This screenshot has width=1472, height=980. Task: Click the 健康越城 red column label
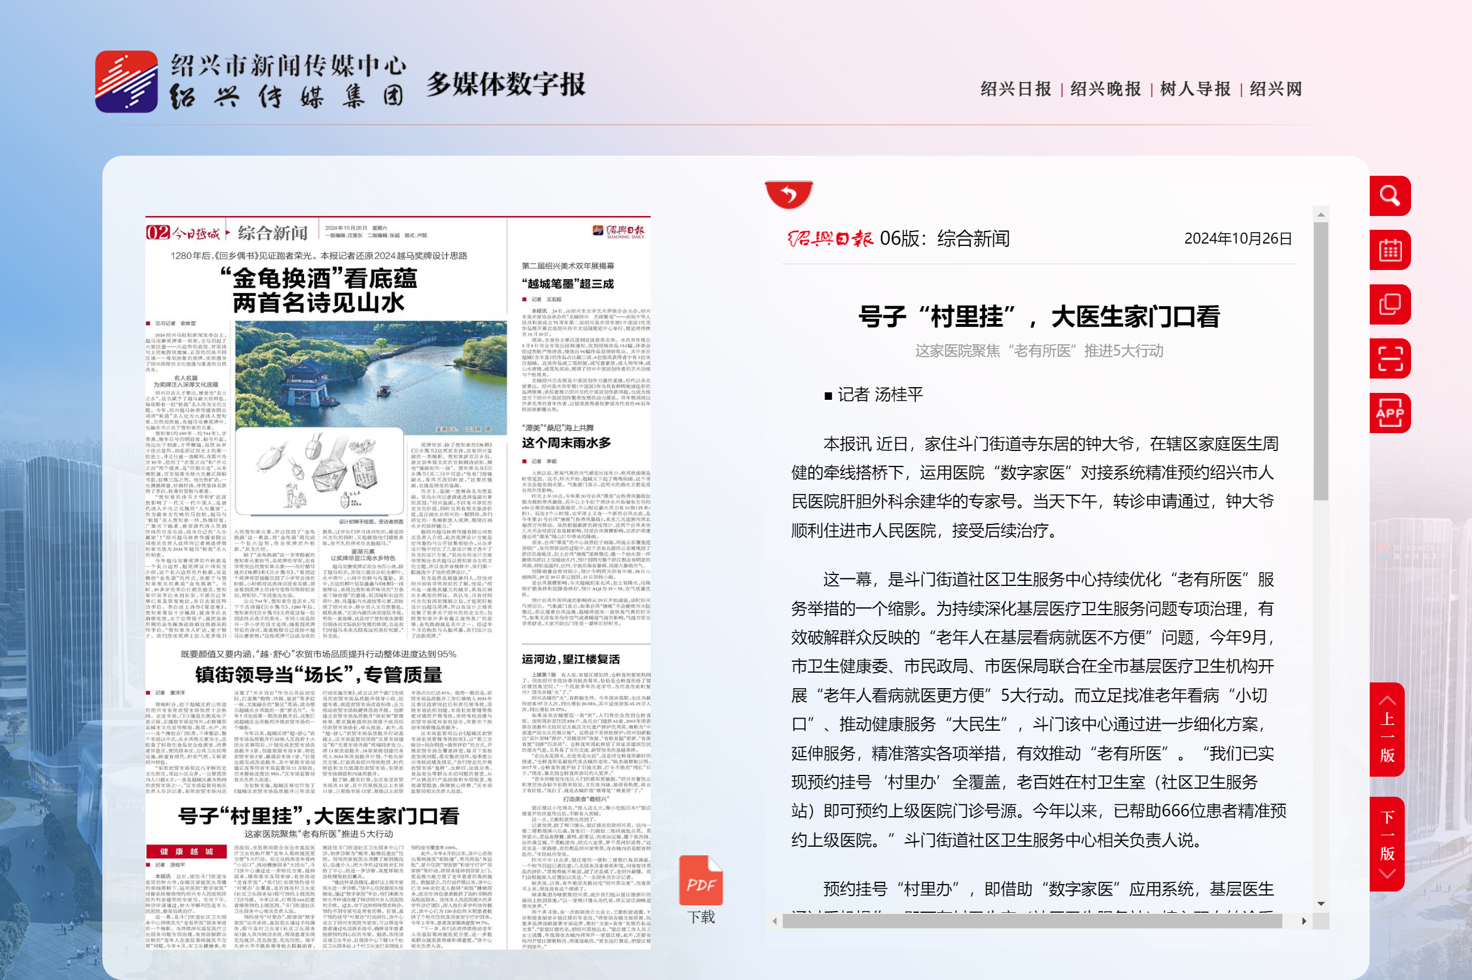pyautogui.click(x=186, y=851)
